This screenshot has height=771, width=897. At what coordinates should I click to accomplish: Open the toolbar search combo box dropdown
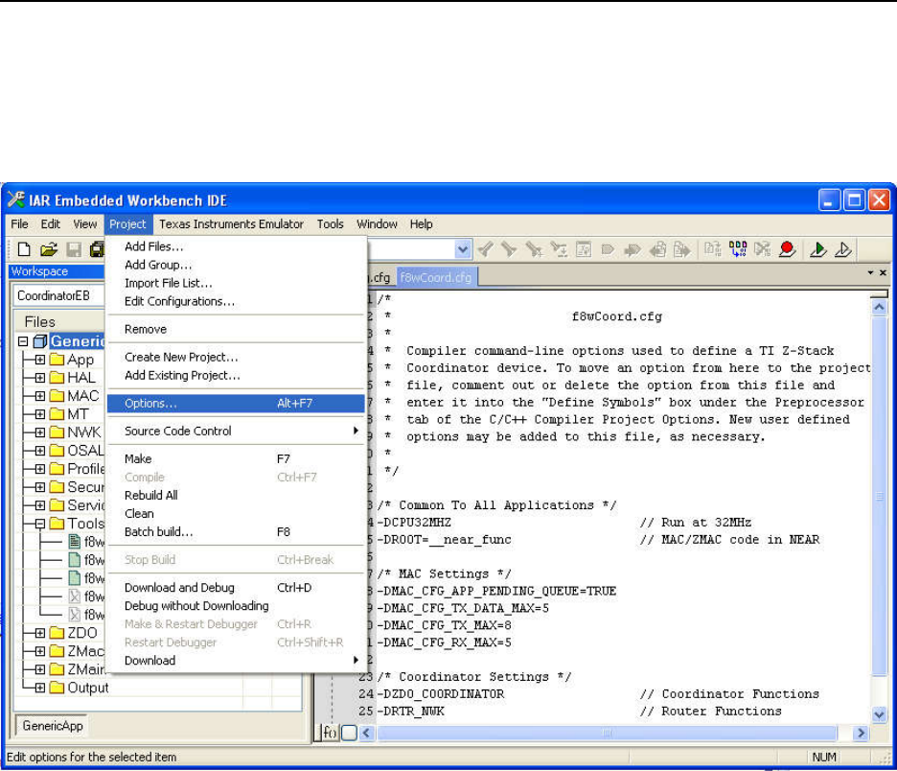point(463,249)
